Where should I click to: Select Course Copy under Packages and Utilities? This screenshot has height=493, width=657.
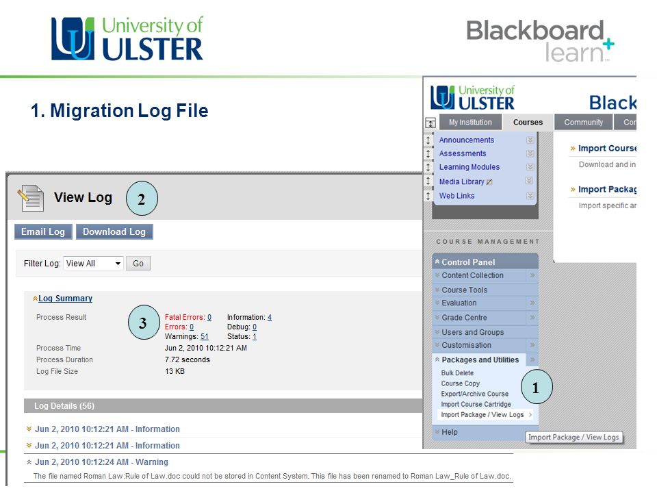(460, 383)
